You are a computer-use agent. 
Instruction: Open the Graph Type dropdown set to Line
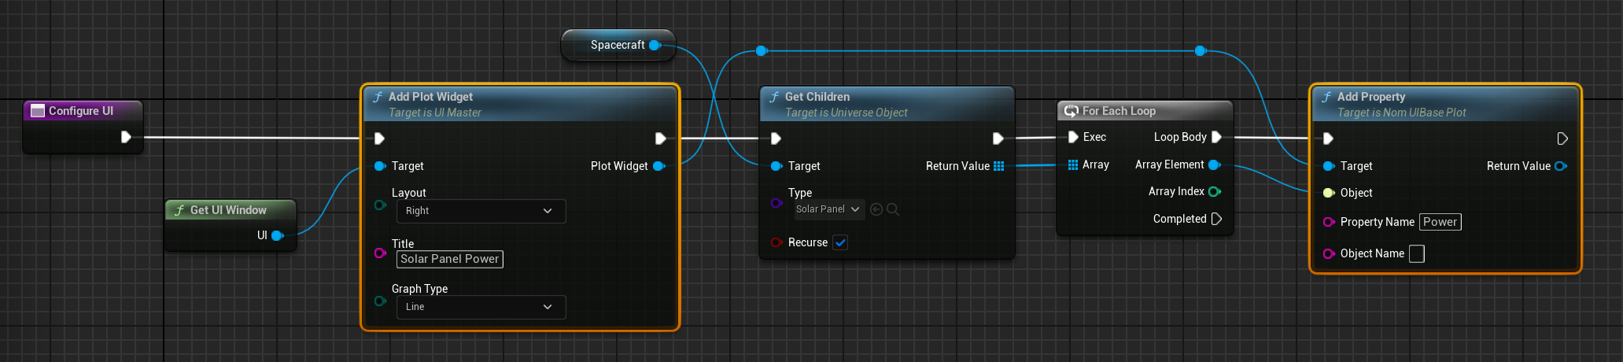(x=480, y=307)
